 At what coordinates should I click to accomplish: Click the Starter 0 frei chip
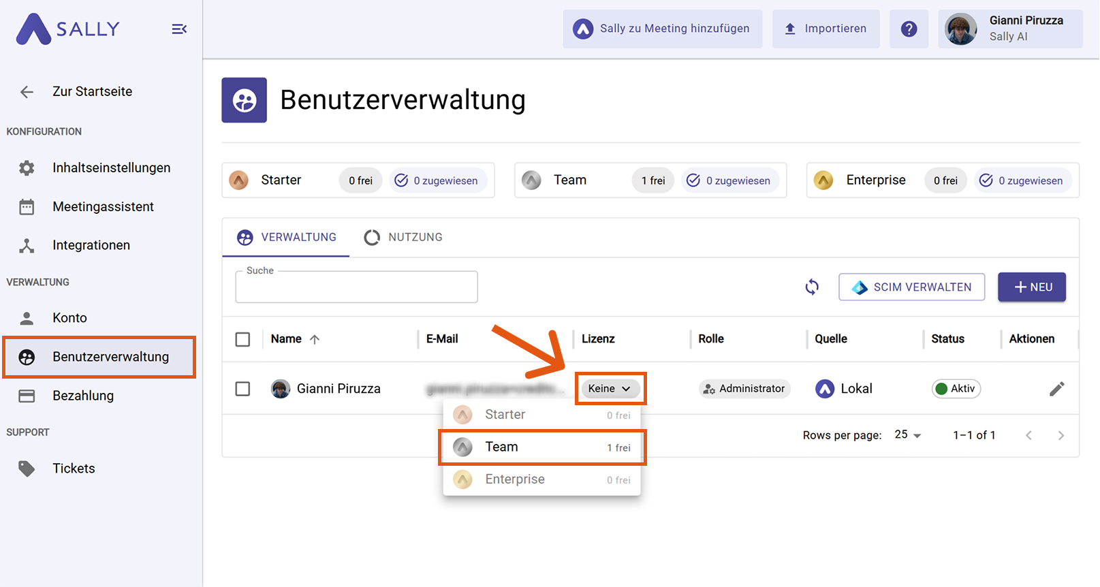(360, 180)
